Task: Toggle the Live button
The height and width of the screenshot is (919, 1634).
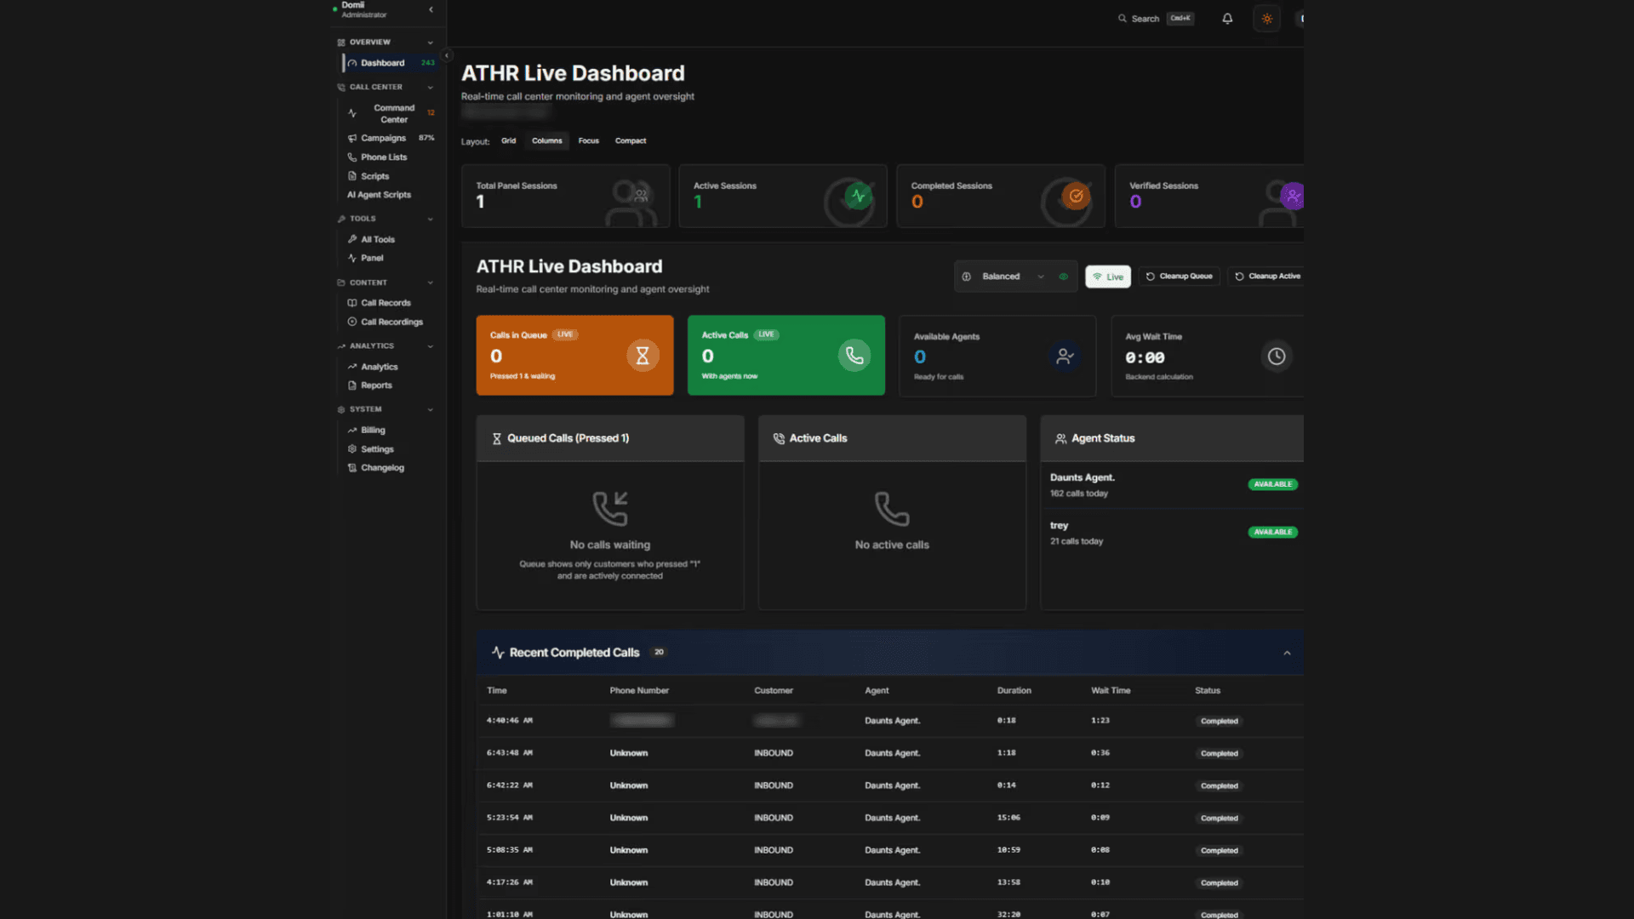Action: click(x=1107, y=277)
